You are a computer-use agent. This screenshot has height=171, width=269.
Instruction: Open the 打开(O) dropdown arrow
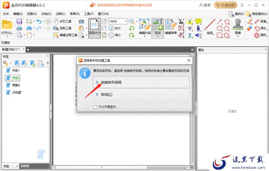point(7,36)
